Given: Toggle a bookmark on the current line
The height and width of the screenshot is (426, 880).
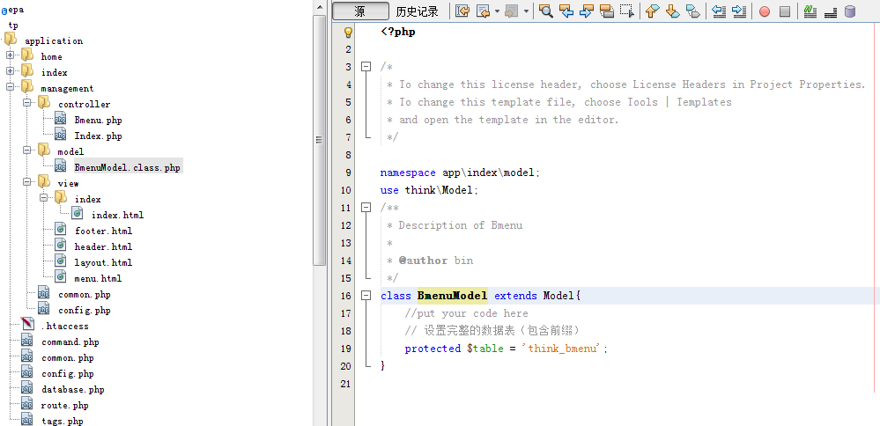Looking at the screenshot, I should pos(692,11).
